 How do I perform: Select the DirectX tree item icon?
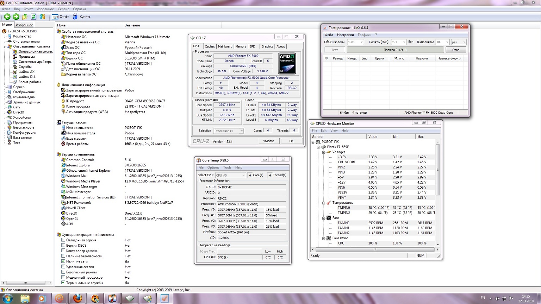10,112
